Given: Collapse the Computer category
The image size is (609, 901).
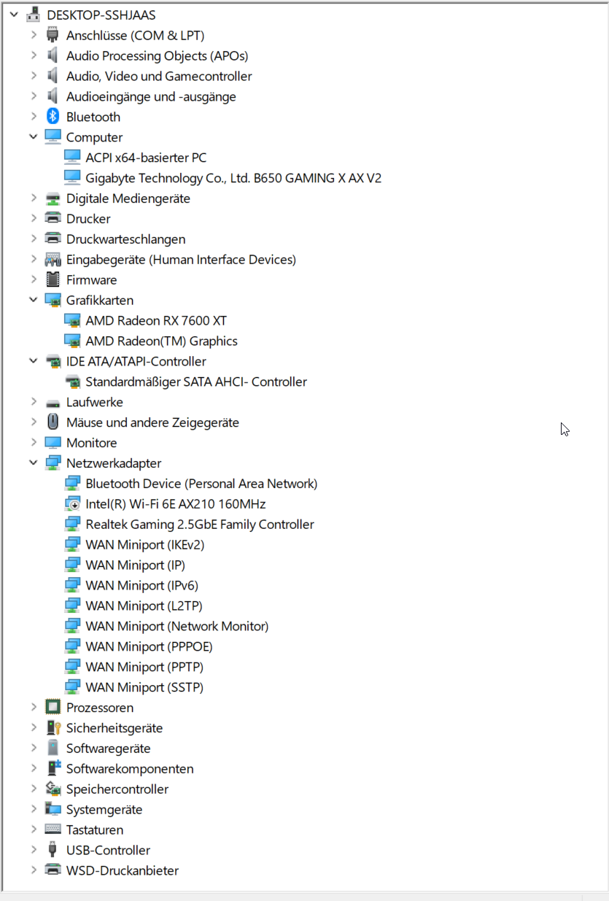Looking at the screenshot, I should tap(34, 136).
